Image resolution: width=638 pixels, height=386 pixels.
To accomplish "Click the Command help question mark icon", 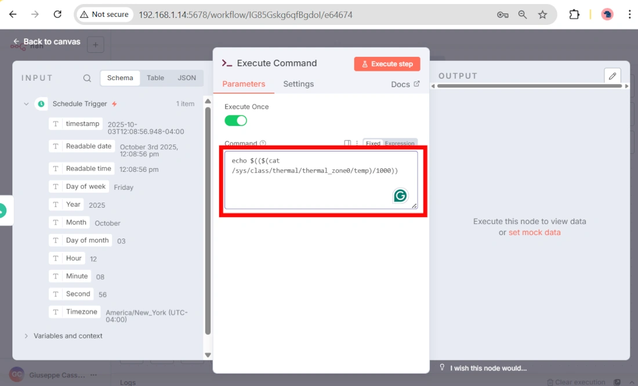I will point(263,143).
